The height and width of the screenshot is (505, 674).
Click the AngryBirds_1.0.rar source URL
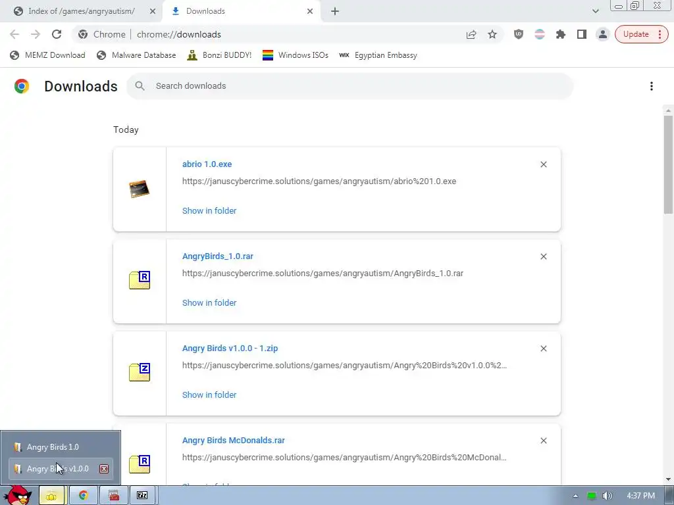(x=323, y=273)
